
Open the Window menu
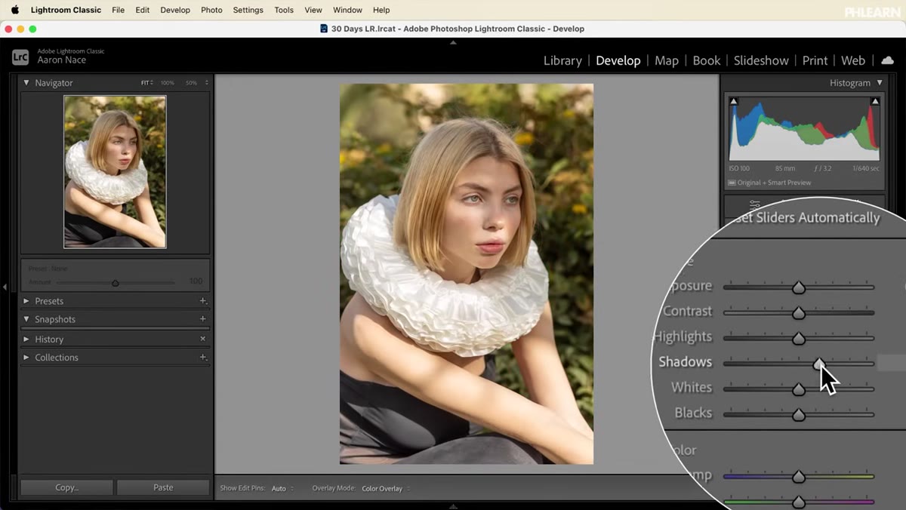pyautogui.click(x=347, y=10)
